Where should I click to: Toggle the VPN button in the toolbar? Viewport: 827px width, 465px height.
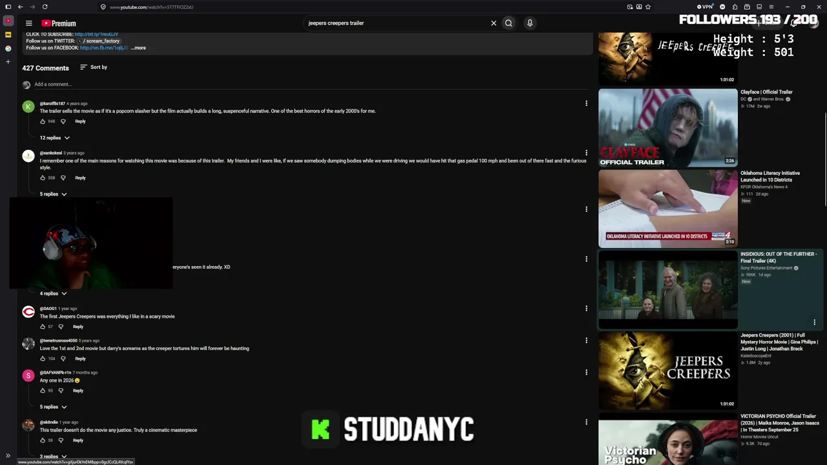(x=705, y=7)
